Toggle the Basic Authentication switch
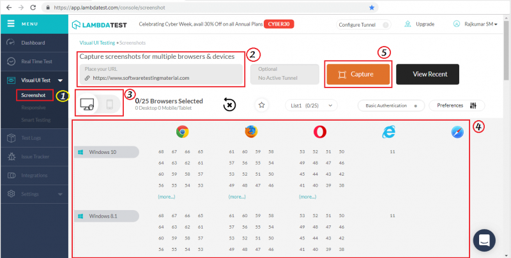This screenshot has height=258, width=511. pos(416,105)
